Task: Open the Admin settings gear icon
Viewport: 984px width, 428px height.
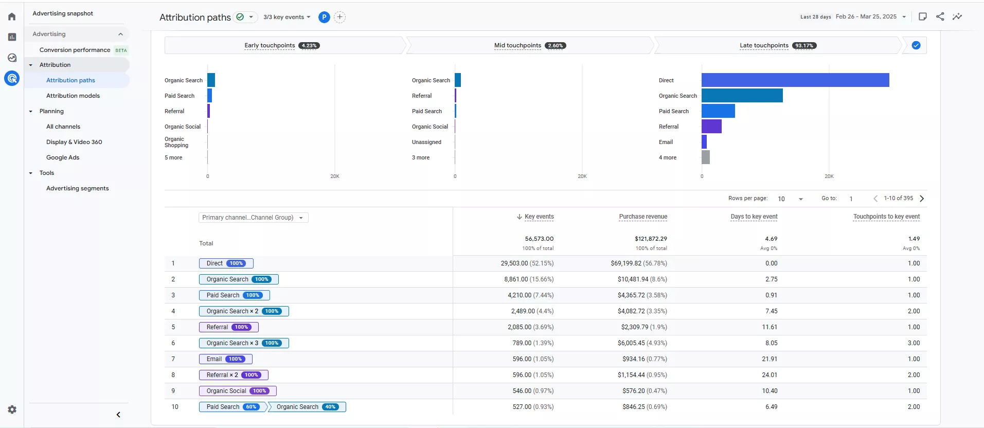Action: pos(12,409)
